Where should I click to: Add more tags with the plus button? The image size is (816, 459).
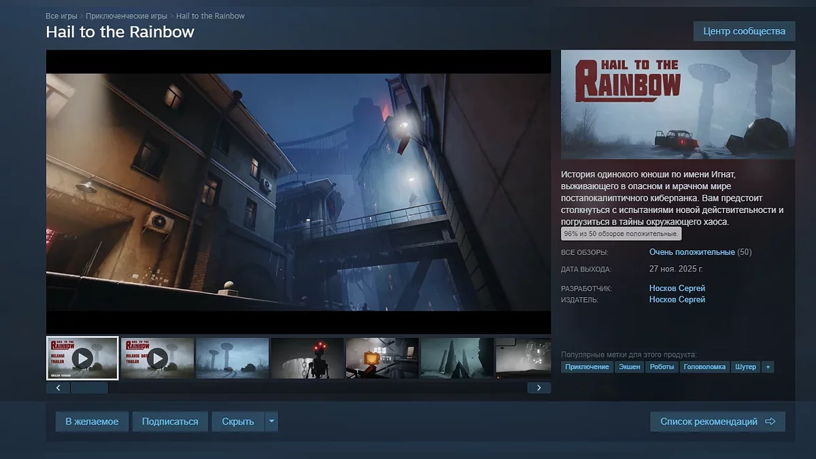pos(768,367)
